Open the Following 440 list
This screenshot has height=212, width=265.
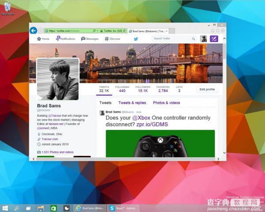pos(122,89)
